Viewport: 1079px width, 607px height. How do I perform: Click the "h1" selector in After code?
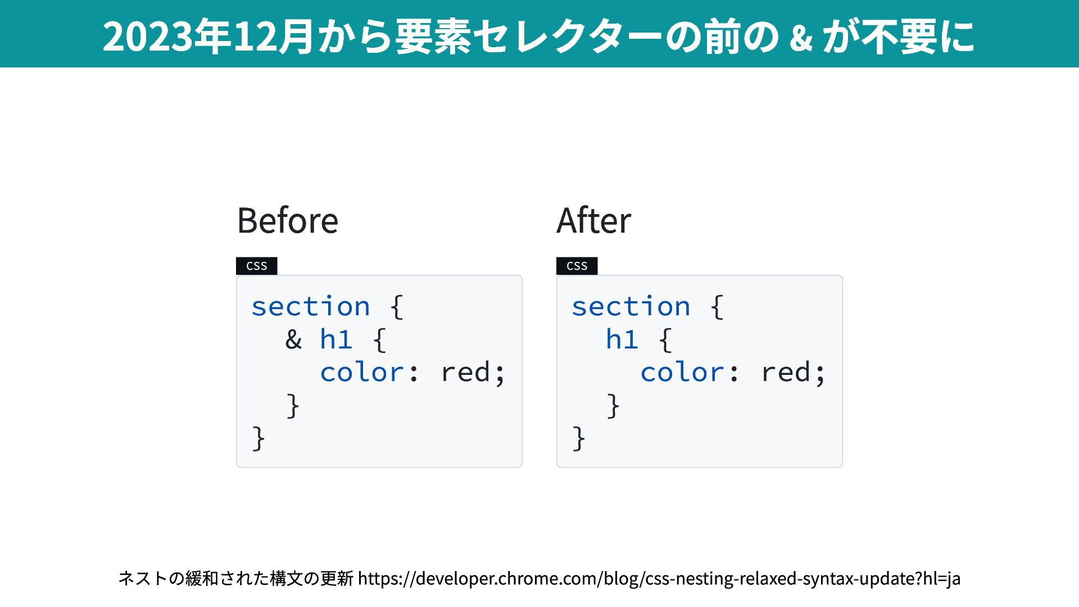point(622,340)
